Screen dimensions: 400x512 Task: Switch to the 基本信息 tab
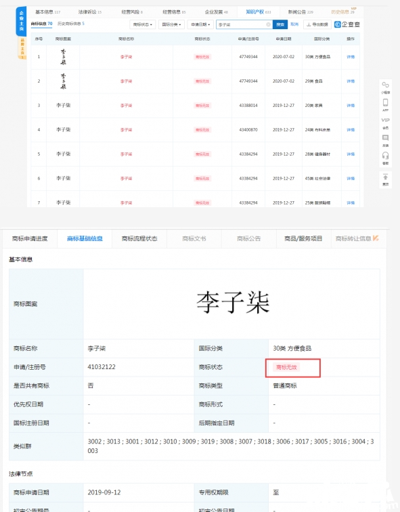click(47, 12)
